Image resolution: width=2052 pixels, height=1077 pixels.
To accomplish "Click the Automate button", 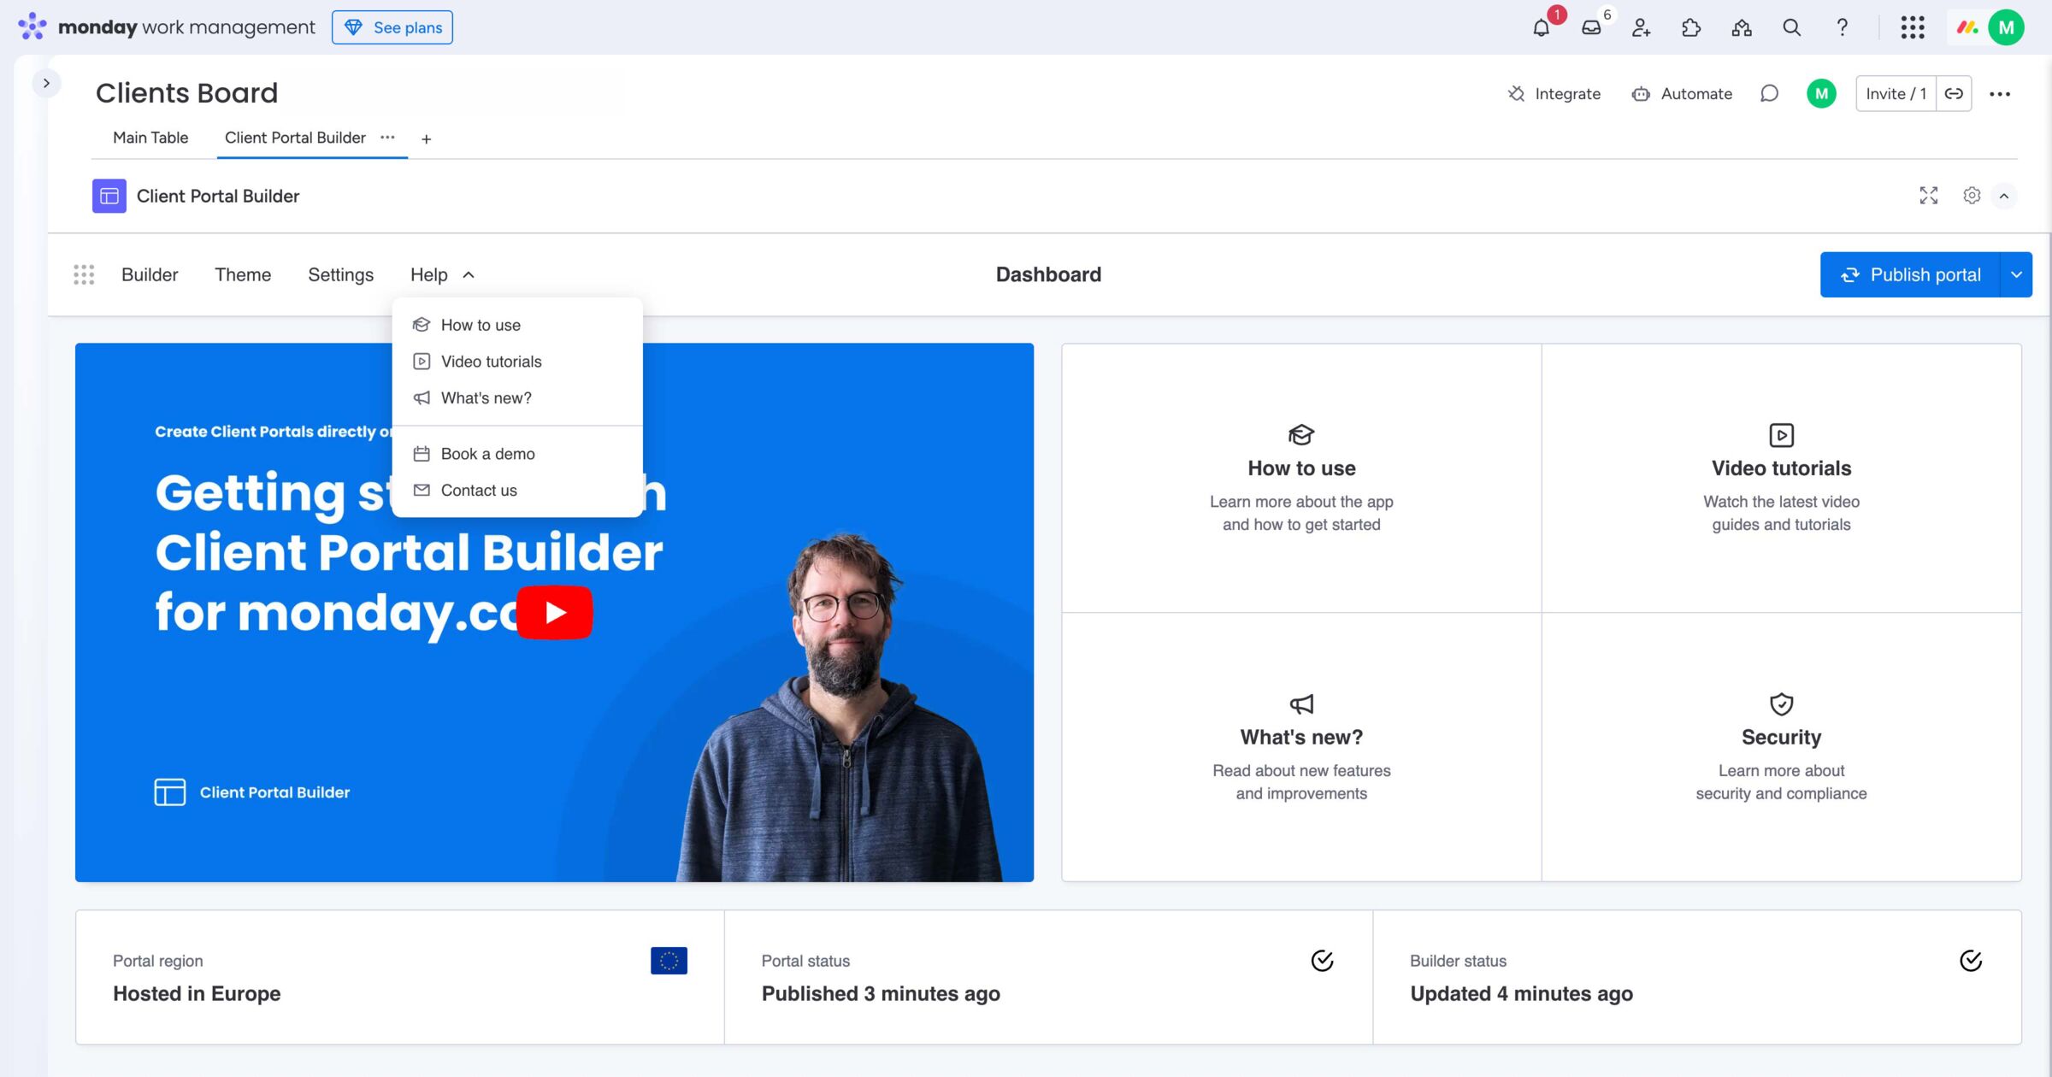I will tap(1682, 93).
